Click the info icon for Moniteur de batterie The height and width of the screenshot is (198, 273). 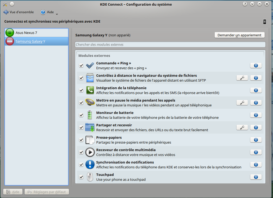click(256, 115)
